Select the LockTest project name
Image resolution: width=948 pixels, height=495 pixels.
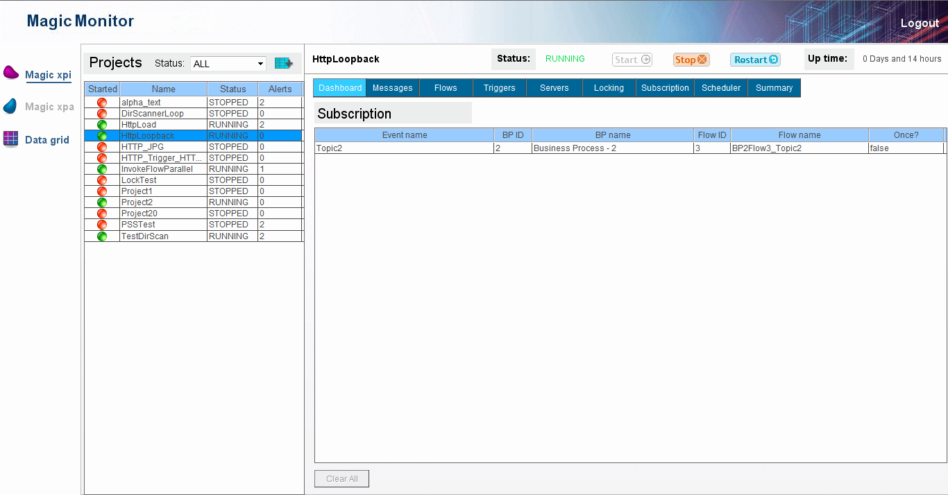pos(139,180)
